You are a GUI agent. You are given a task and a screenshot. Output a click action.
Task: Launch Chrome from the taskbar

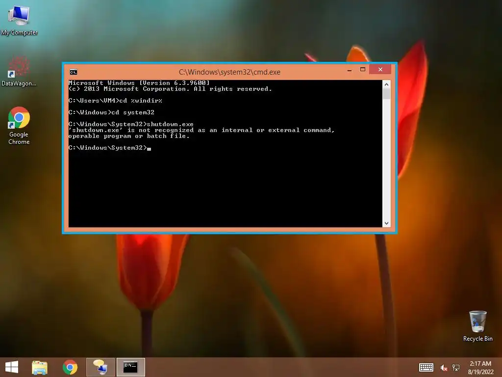[x=70, y=367]
